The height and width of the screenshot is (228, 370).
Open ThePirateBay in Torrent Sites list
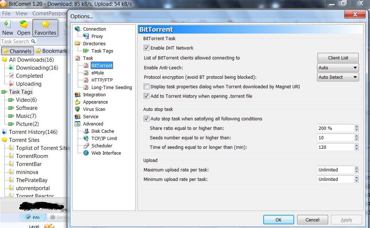(32, 180)
